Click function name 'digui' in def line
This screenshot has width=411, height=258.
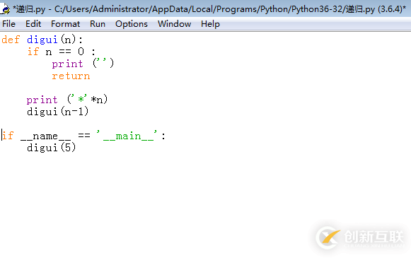tap(42, 40)
